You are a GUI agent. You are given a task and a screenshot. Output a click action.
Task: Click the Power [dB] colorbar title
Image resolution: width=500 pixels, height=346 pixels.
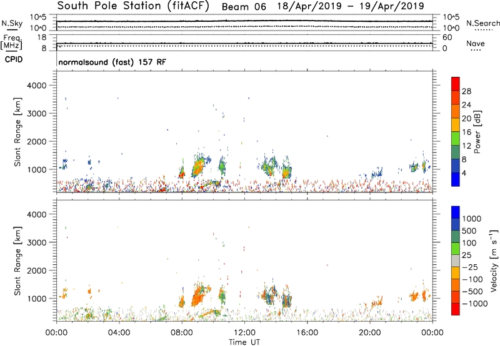(x=477, y=132)
